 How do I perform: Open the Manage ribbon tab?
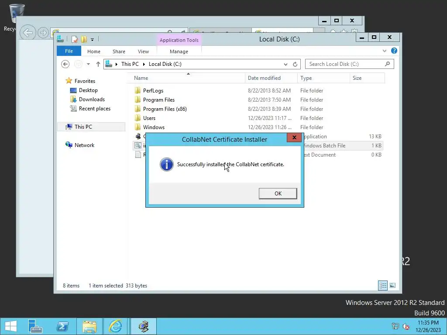(179, 51)
